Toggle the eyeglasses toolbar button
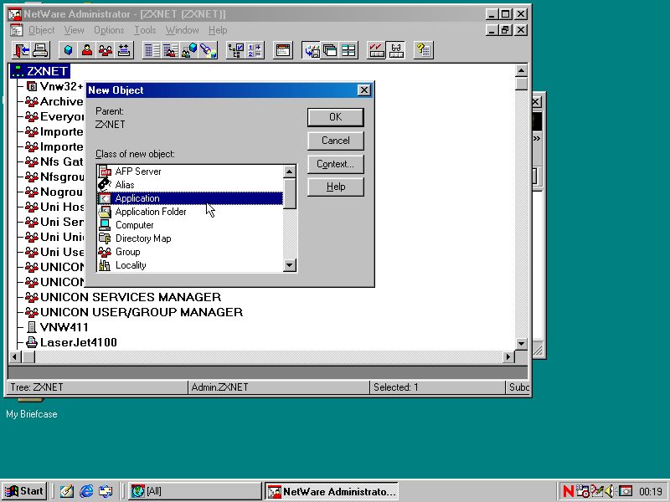This screenshot has width=670, height=502. coord(395,50)
